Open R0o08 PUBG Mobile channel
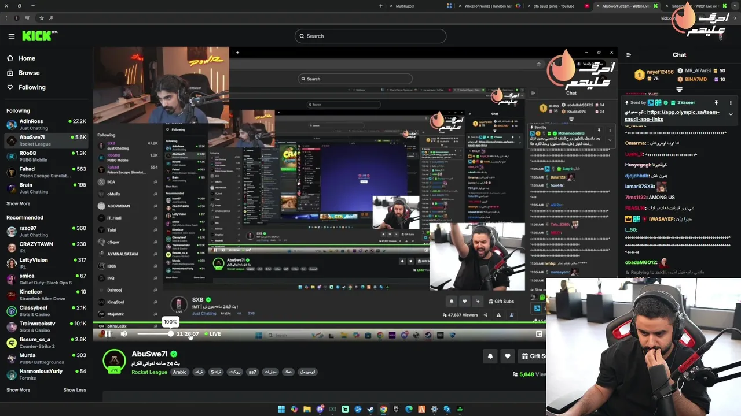The width and height of the screenshot is (741, 416). (46, 156)
